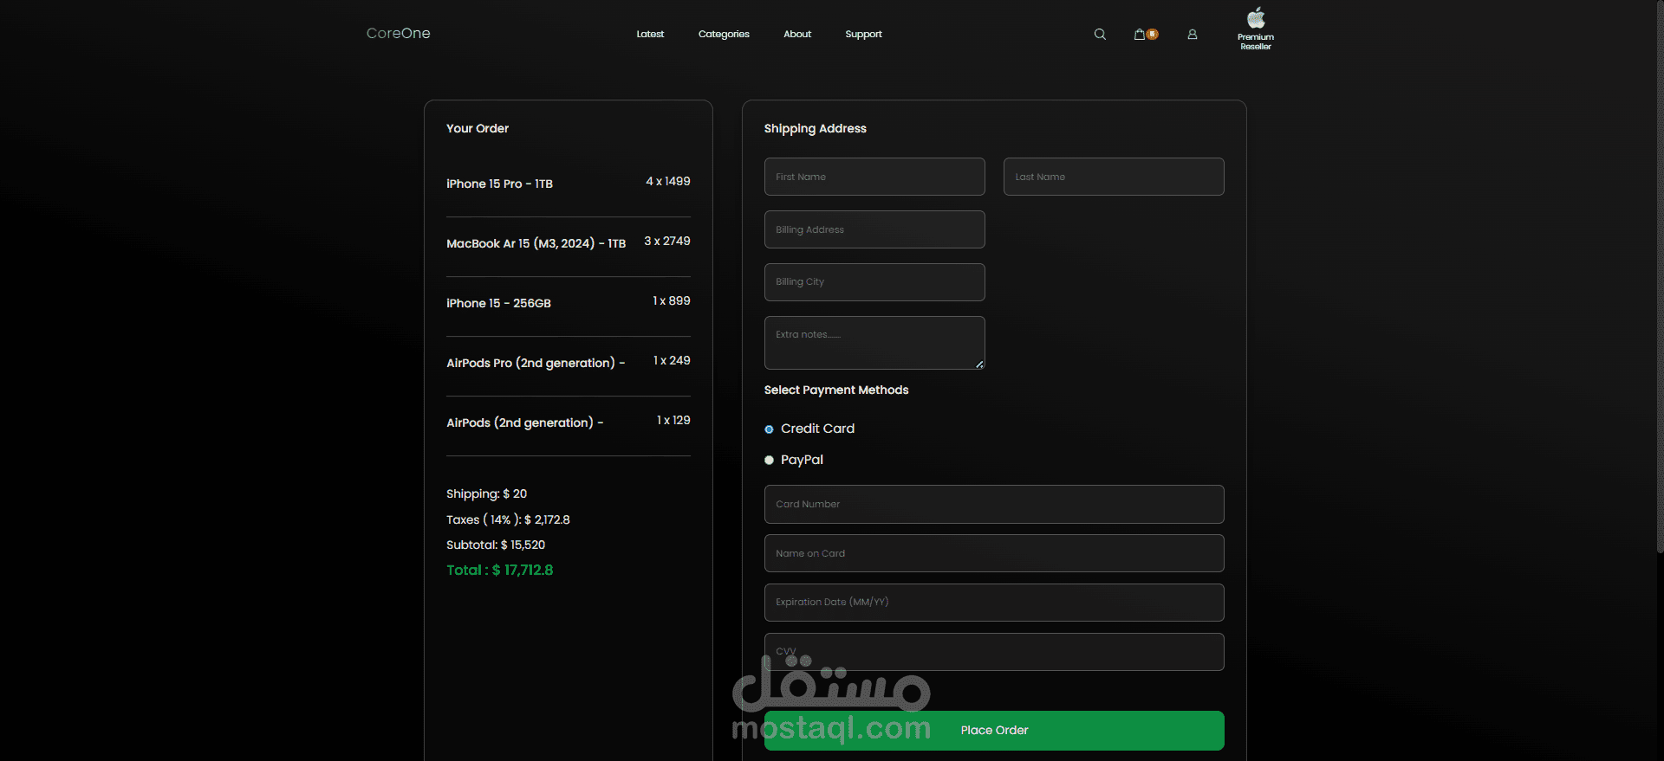Image resolution: width=1664 pixels, height=761 pixels.
Task: Focus the First Name field
Action: pyautogui.click(x=874, y=177)
